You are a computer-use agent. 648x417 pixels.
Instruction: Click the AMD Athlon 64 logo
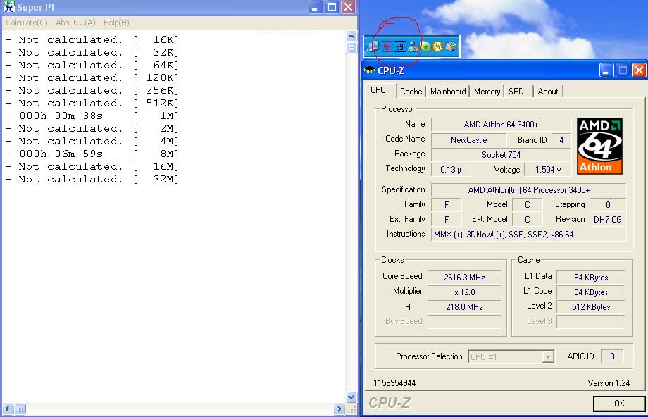coord(600,146)
